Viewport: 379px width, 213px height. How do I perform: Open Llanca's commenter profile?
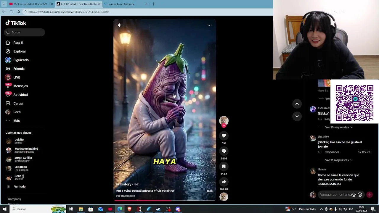pos(322,170)
